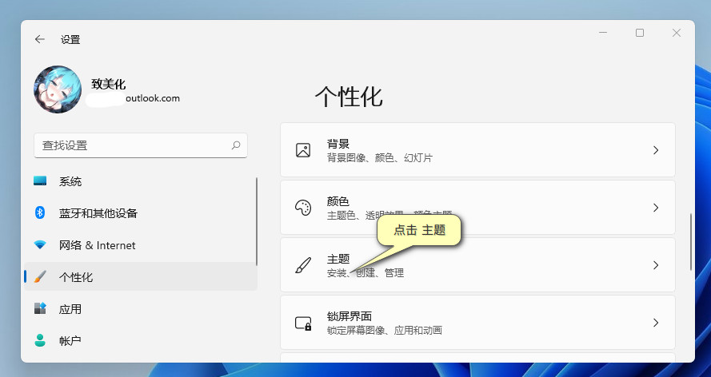Click the magnifier icon in the search box
This screenshot has height=377, width=711.
[236, 145]
